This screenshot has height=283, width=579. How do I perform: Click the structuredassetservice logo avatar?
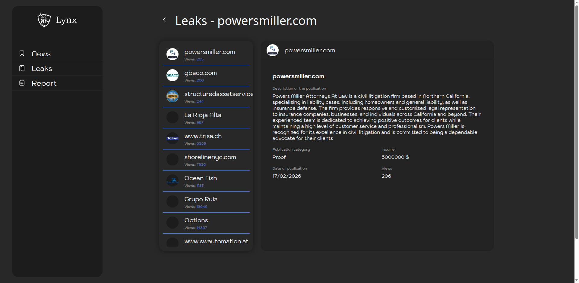pos(172,96)
